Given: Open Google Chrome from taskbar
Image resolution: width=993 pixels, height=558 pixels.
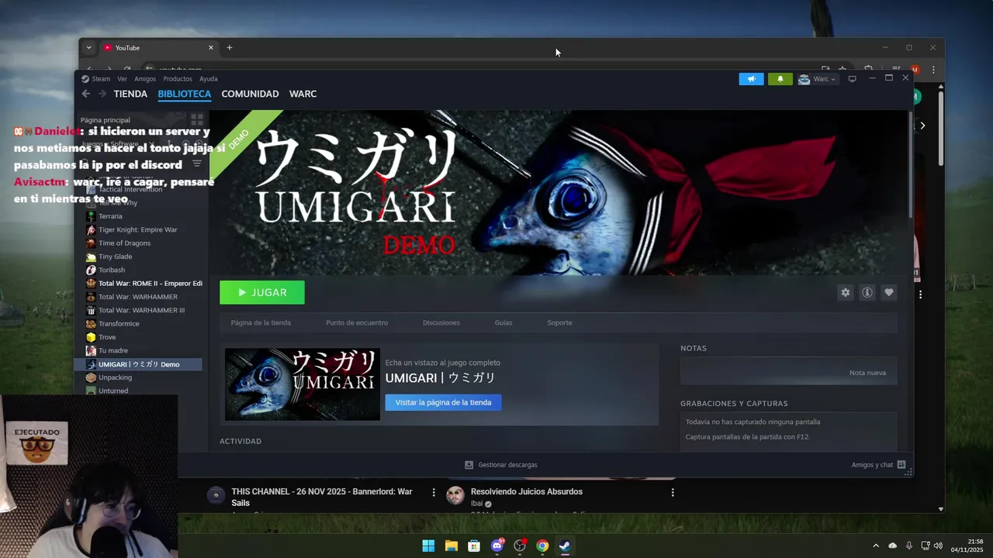Looking at the screenshot, I should 542,546.
